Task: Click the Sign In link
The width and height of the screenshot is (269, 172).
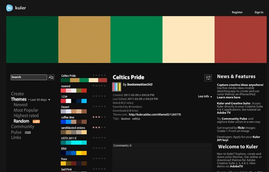Action: tap(259, 12)
